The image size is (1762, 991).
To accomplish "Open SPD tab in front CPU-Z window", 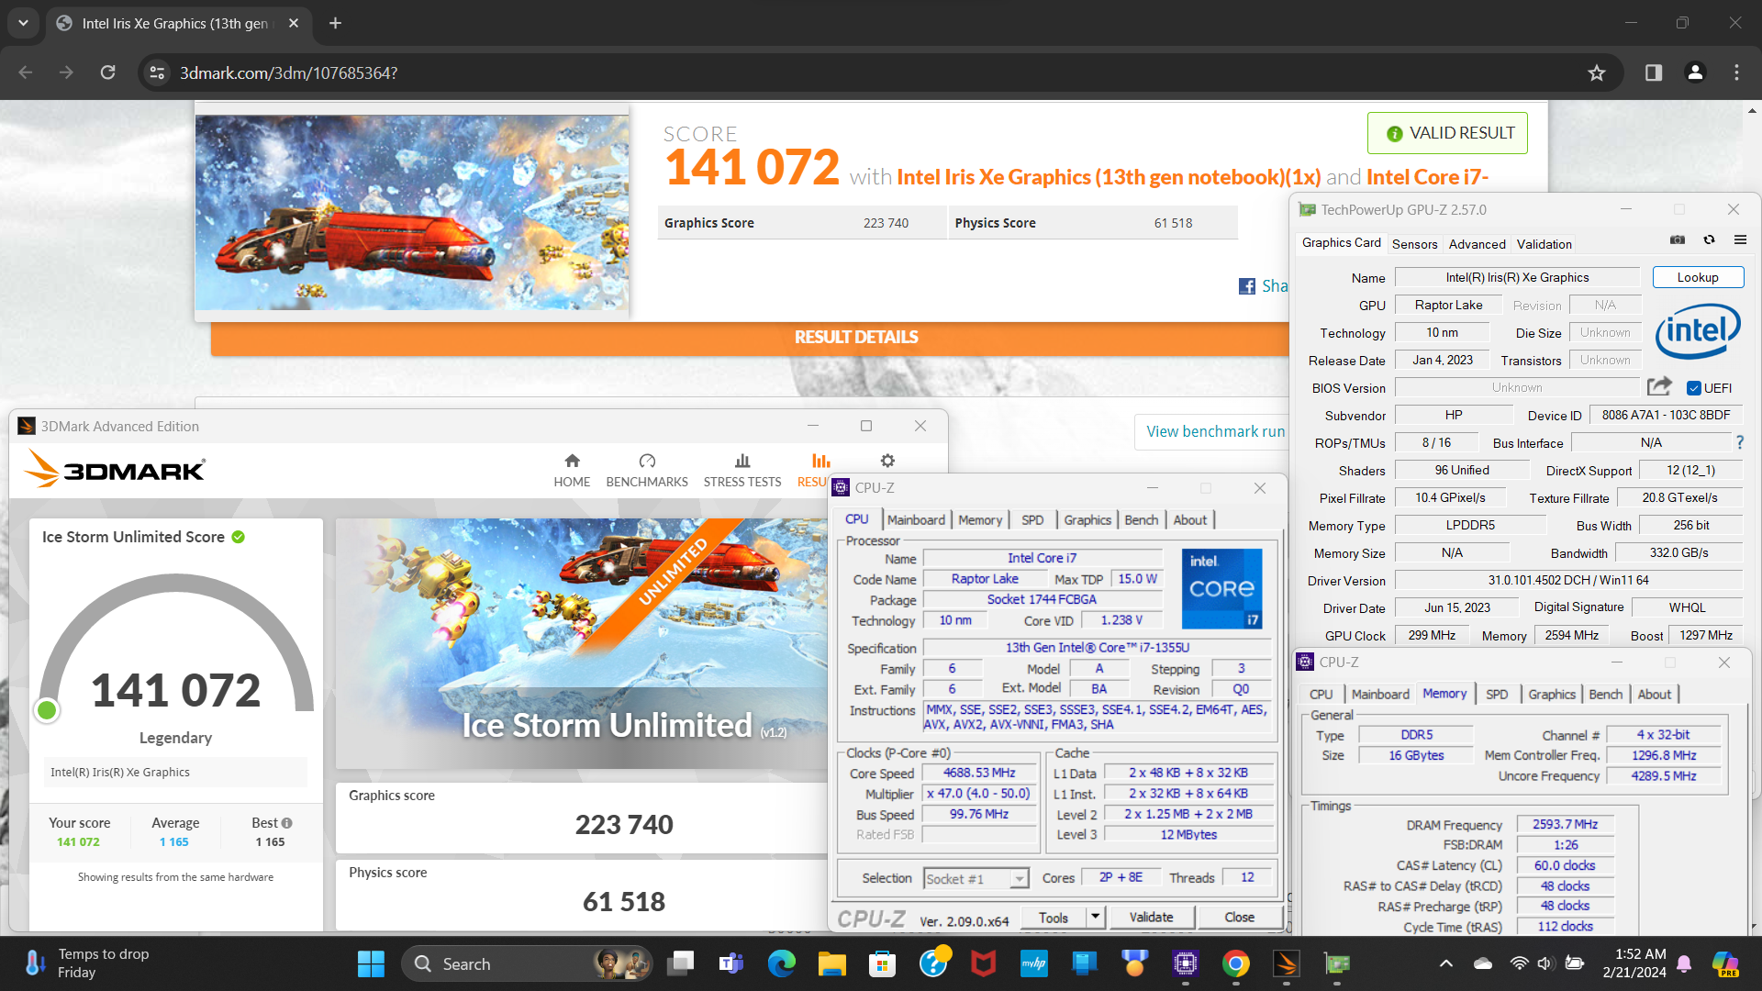I will 1032,520.
